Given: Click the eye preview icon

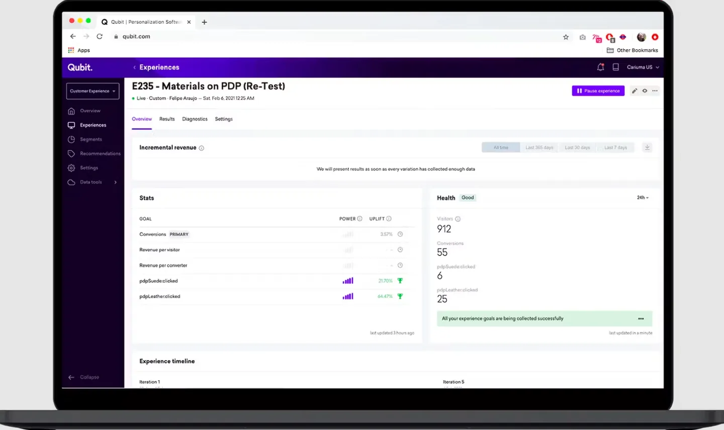Looking at the screenshot, I should point(645,91).
